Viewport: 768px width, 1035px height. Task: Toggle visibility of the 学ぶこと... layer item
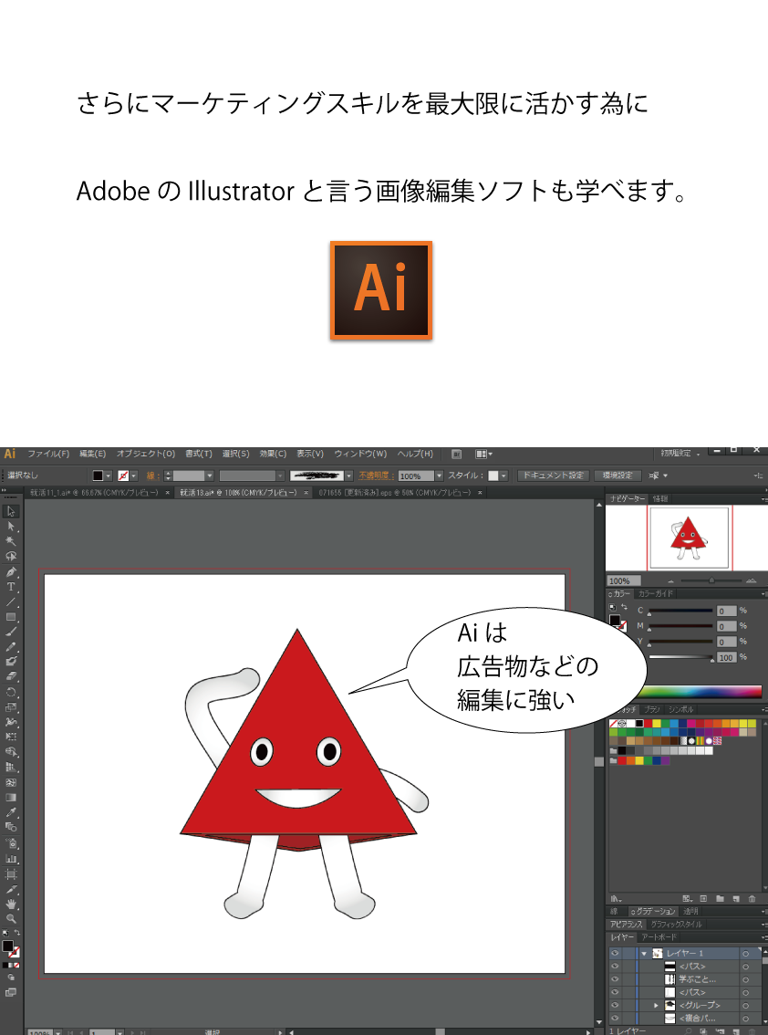(615, 979)
